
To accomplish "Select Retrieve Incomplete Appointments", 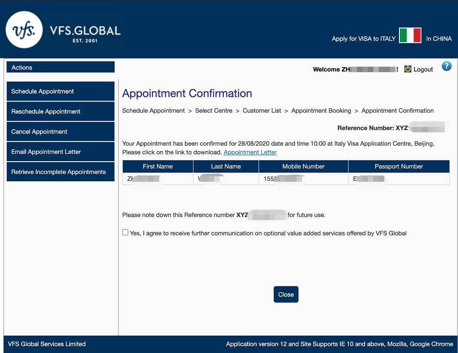I will point(60,172).
